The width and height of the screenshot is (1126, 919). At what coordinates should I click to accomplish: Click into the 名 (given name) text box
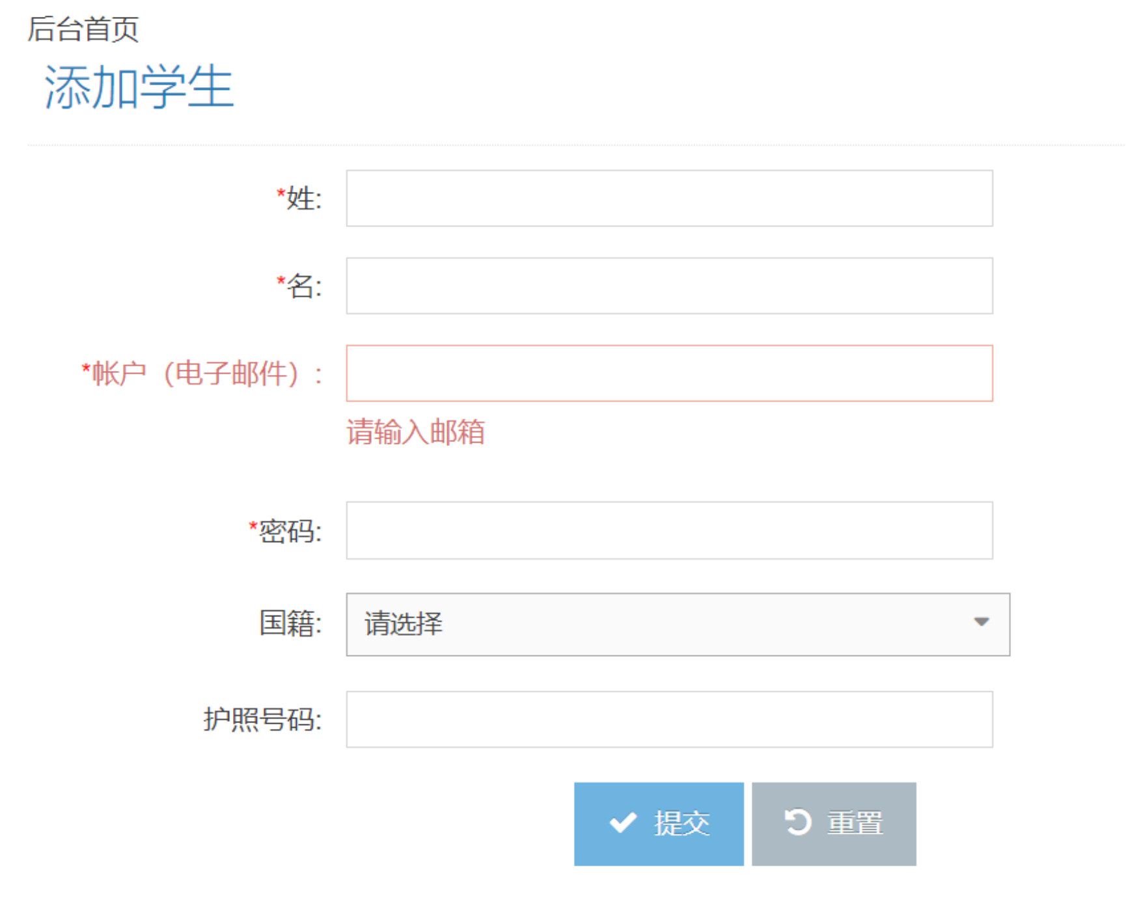pyautogui.click(x=669, y=286)
